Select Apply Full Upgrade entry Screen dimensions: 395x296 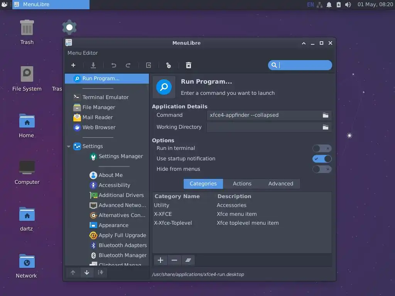107,235
